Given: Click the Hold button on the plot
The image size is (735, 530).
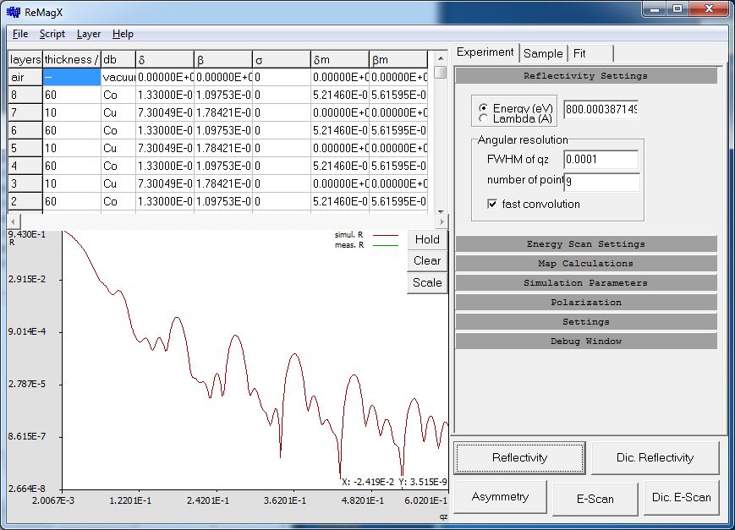Looking at the screenshot, I should click(x=427, y=239).
